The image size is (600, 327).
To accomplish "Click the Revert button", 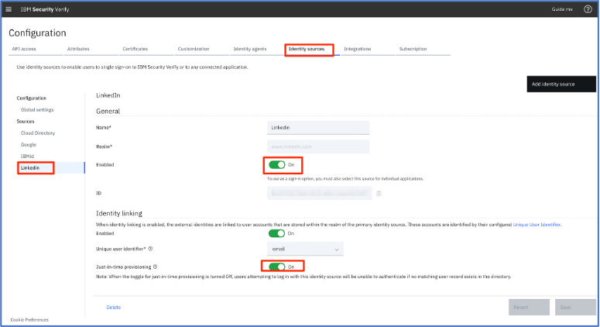I will [529, 307].
